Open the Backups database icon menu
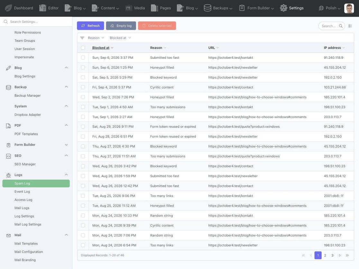The height and width of the screenshot is (269, 359). pos(207,8)
